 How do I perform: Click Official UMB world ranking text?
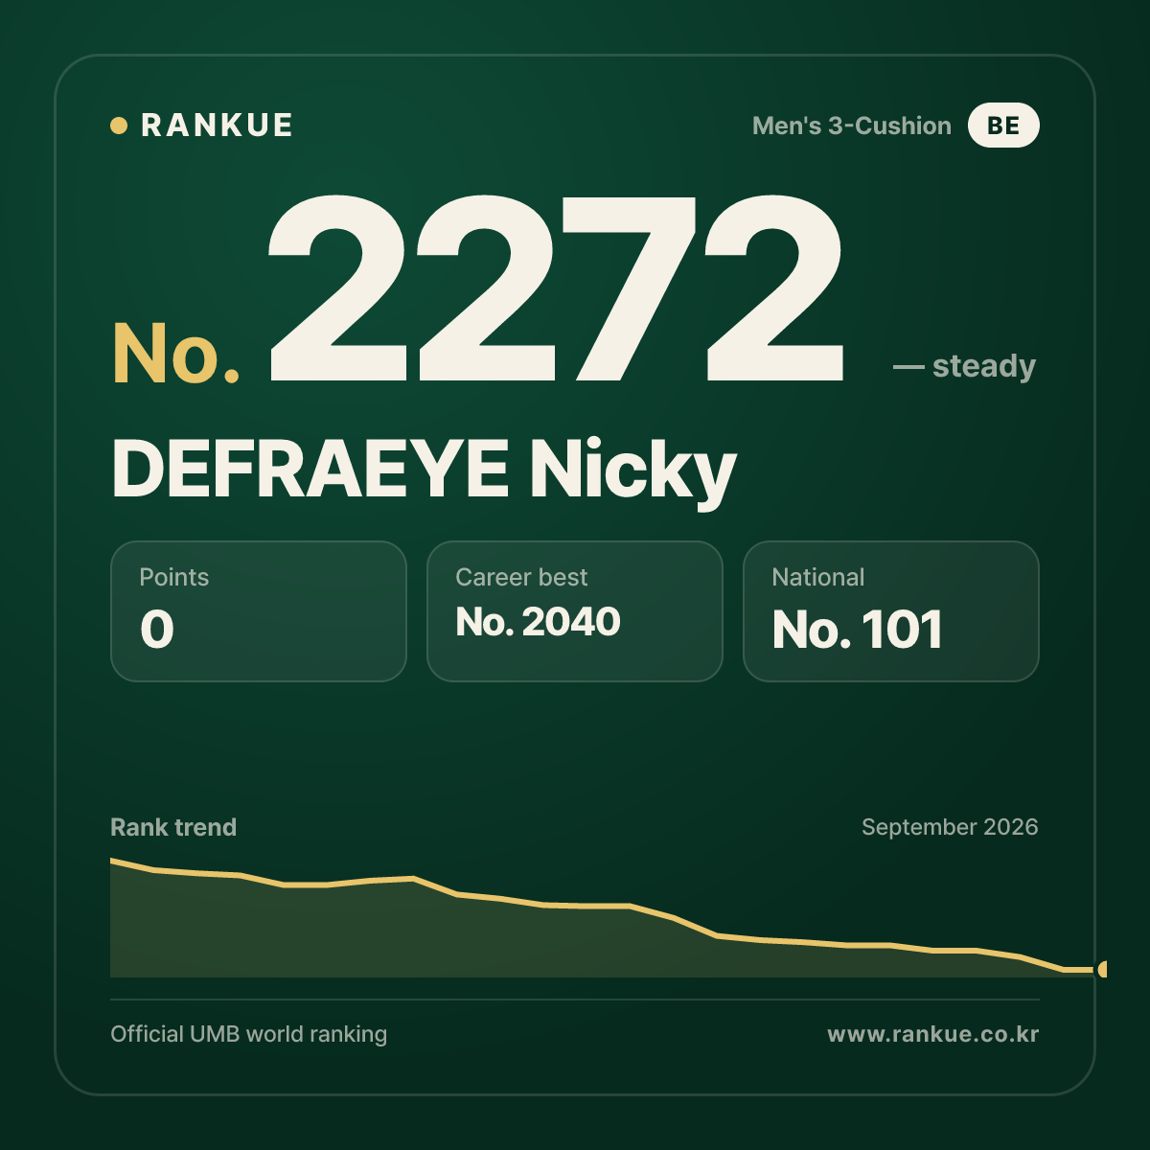(248, 1034)
